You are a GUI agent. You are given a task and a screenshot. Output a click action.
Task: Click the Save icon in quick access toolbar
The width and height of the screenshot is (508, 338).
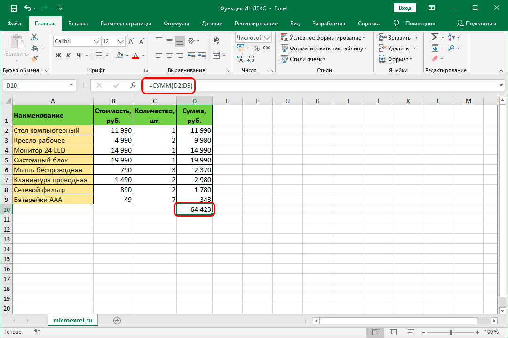(14, 8)
